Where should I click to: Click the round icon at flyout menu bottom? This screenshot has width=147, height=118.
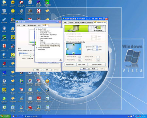point(60,60)
